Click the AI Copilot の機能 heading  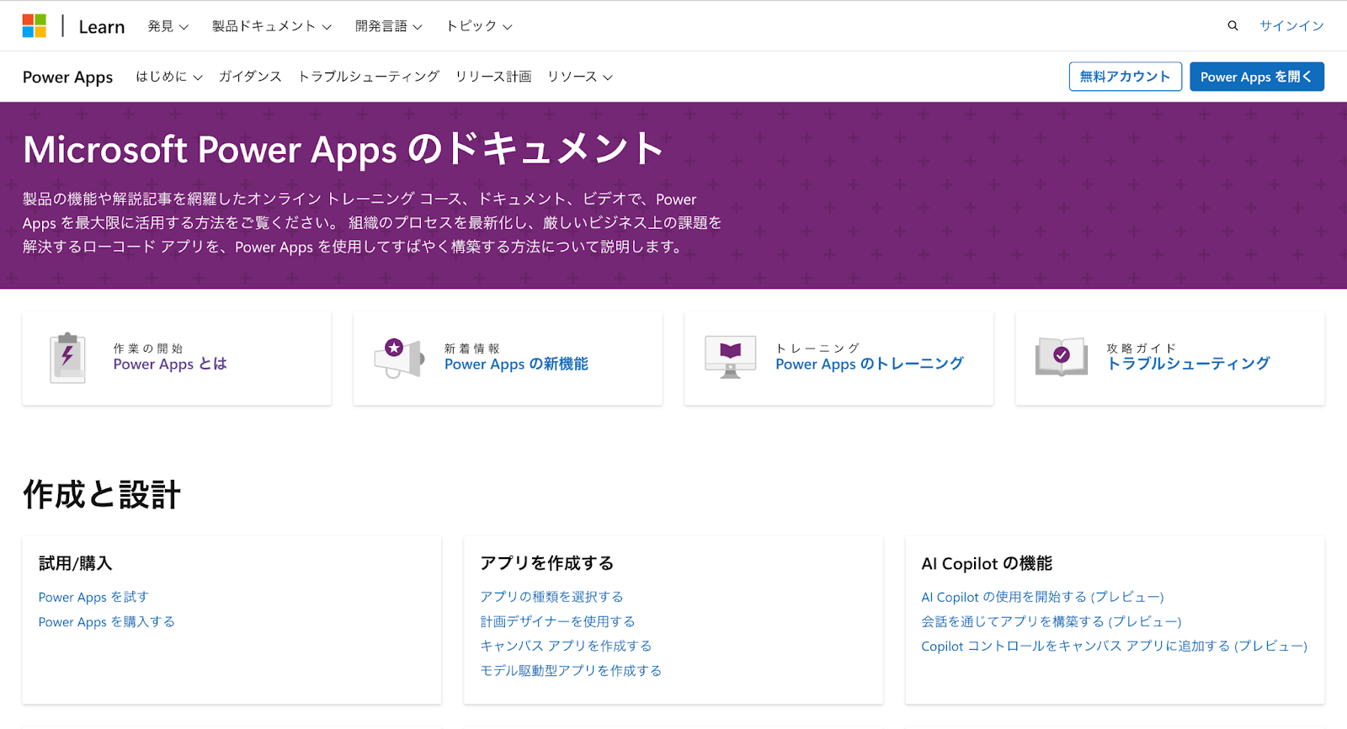pyautogui.click(x=987, y=563)
